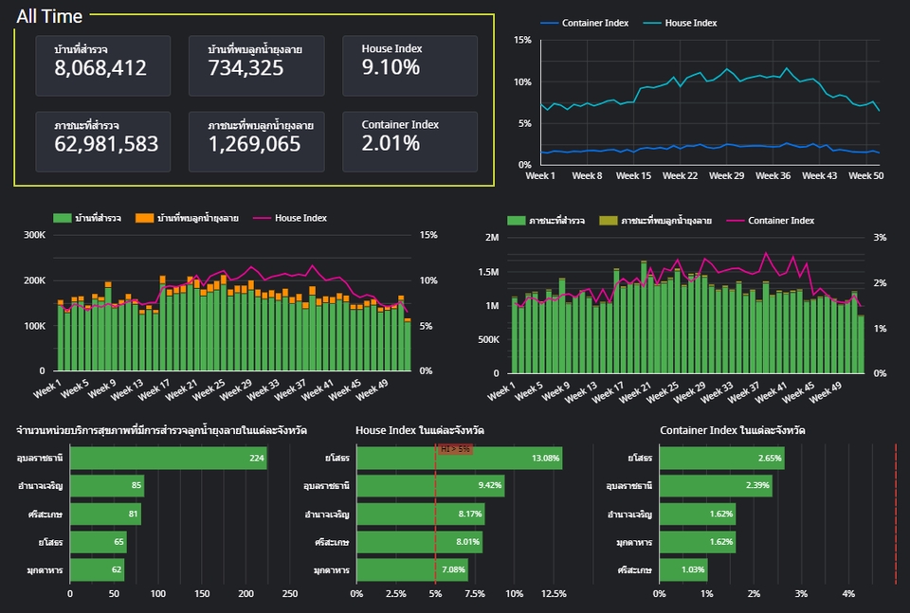Click green ภาชนะที่สำรวจ legend swatch
The image size is (910, 613).
click(516, 221)
